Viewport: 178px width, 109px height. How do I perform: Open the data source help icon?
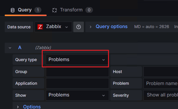79,27
